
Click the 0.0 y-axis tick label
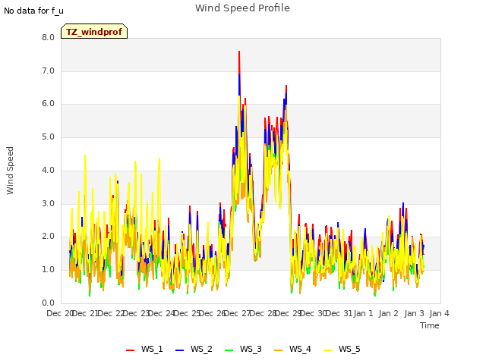pyautogui.click(x=49, y=303)
